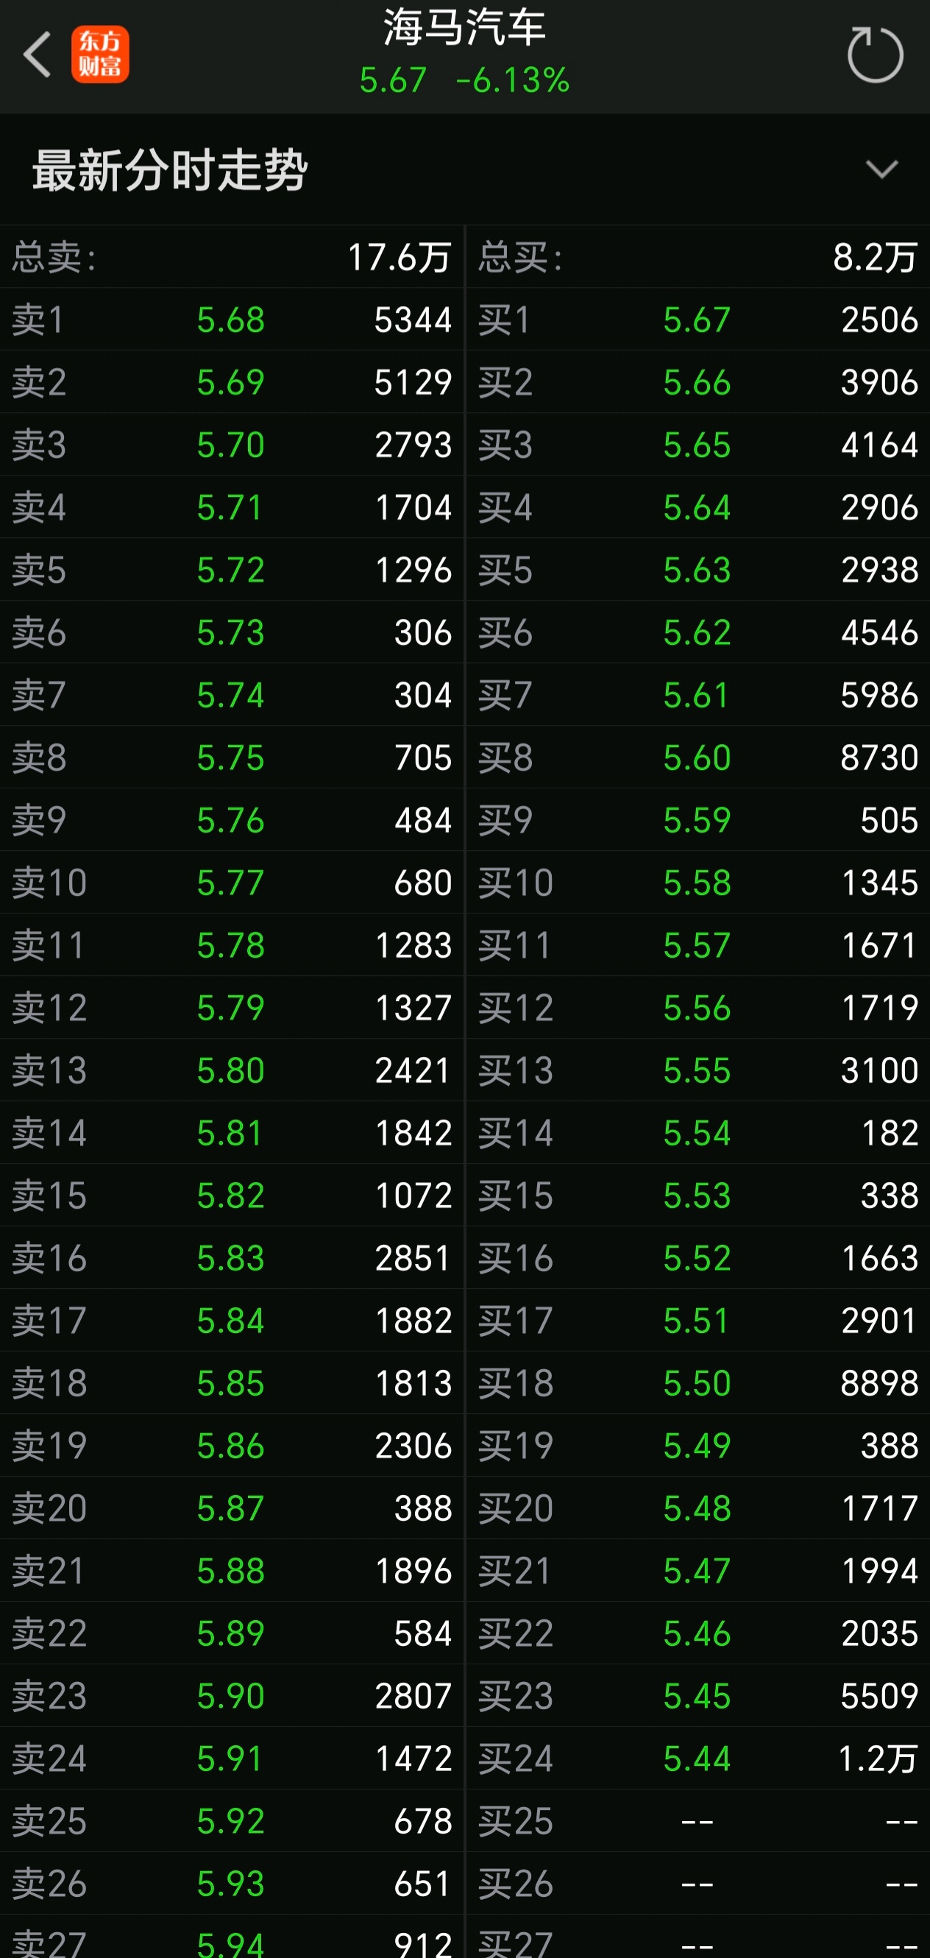930x1958 pixels.
Task: Tap the 卖8 price 5.75
Action: [x=230, y=757]
